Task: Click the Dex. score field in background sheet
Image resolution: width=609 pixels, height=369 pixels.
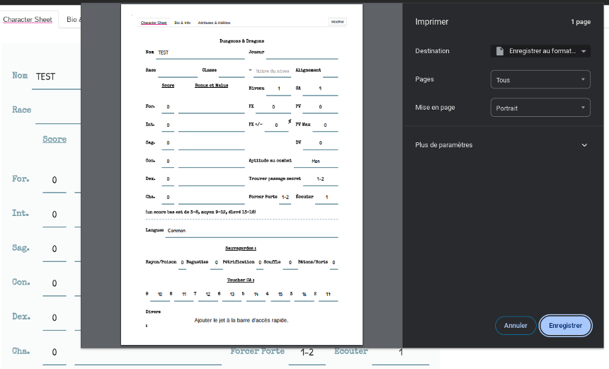Action: (x=55, y=318)
